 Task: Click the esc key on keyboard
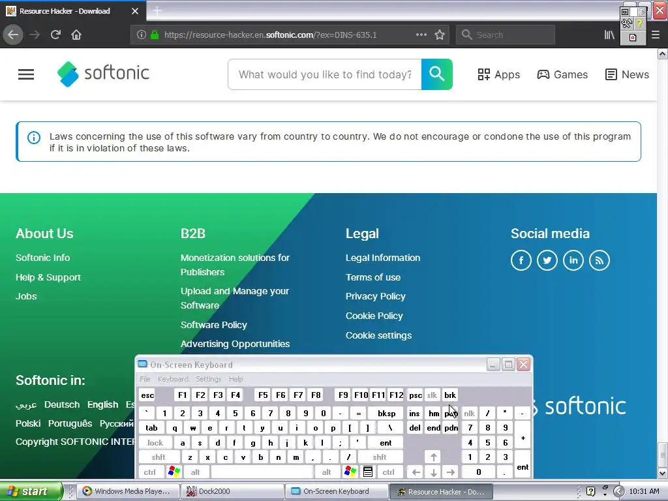pos(147,395)
